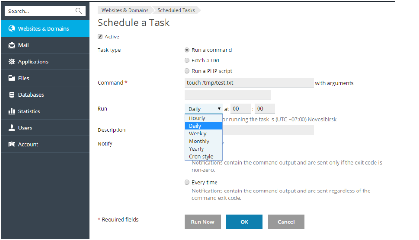Screen dimensions: 419x240
Task: Click the Notify label
Action: pyautogui.click(x=105, y=144)
